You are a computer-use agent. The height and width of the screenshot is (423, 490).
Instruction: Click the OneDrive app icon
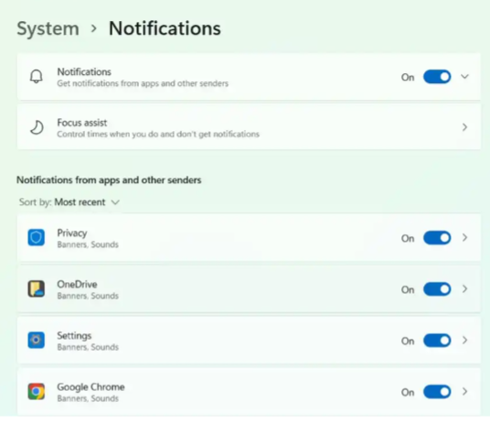coord(37,288)
